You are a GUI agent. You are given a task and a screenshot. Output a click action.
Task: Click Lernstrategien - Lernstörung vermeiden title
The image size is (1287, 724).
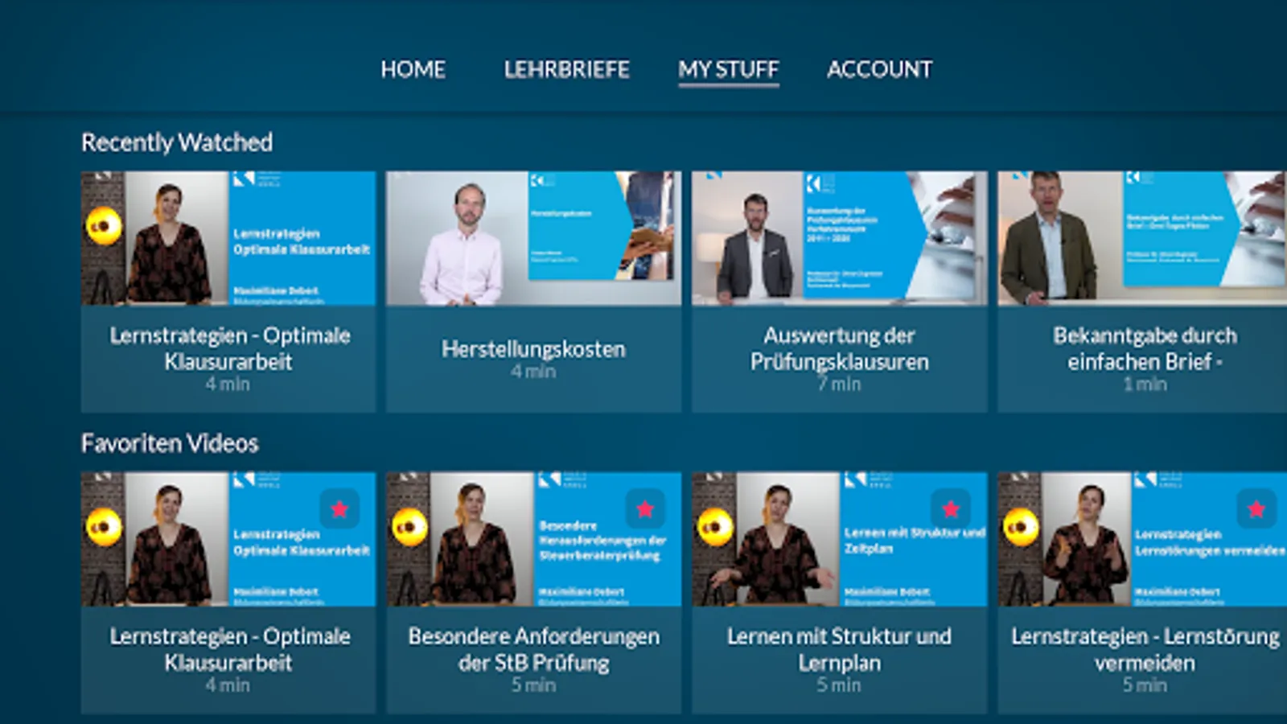click(x=1145, y=649)
